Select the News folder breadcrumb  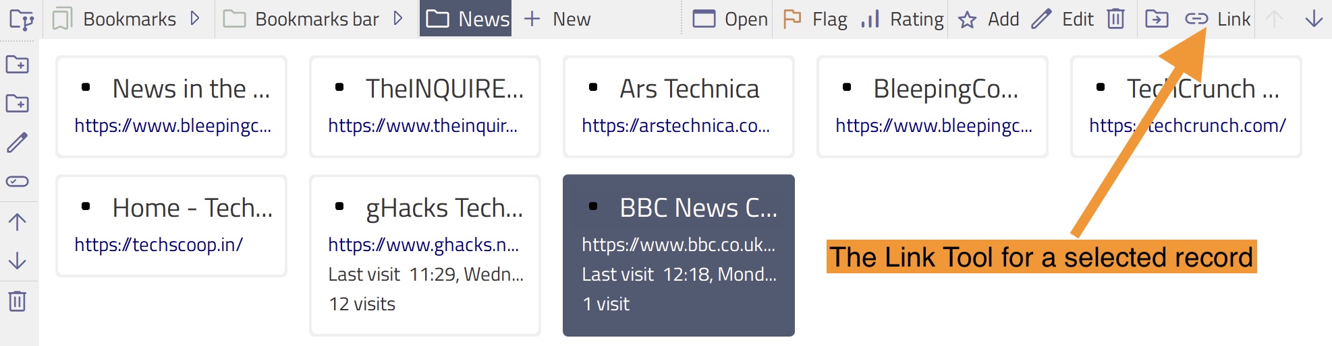point(466,19)
